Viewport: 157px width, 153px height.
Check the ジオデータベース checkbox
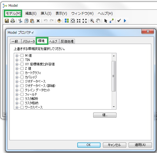point(22,81)
